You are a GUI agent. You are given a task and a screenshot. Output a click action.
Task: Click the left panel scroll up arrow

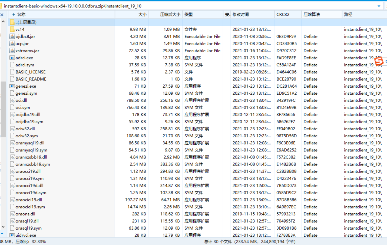3,21
